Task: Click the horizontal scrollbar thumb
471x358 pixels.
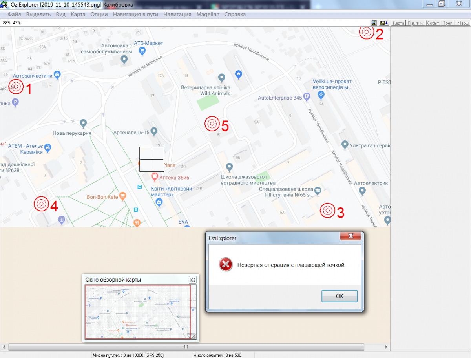Action: 186,347
